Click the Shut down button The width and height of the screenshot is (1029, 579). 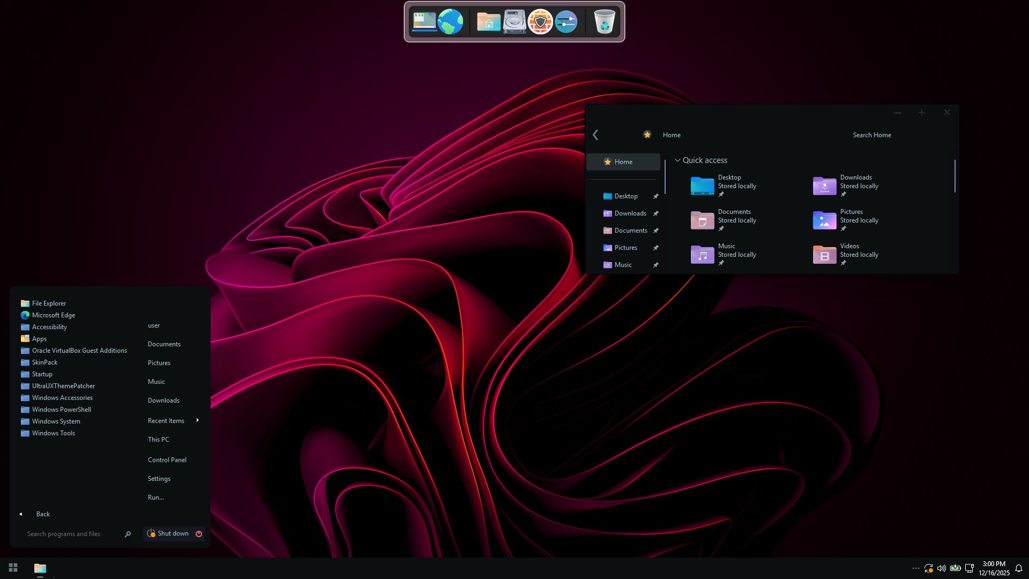point(173,534)
